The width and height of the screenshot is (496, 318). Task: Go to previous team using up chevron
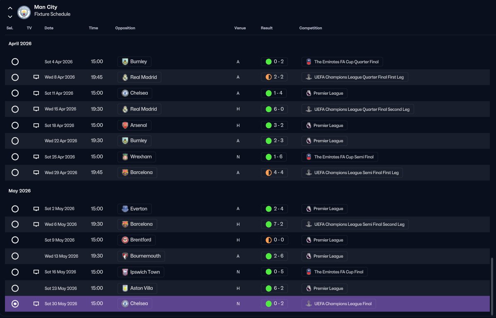tap(10, 8)
